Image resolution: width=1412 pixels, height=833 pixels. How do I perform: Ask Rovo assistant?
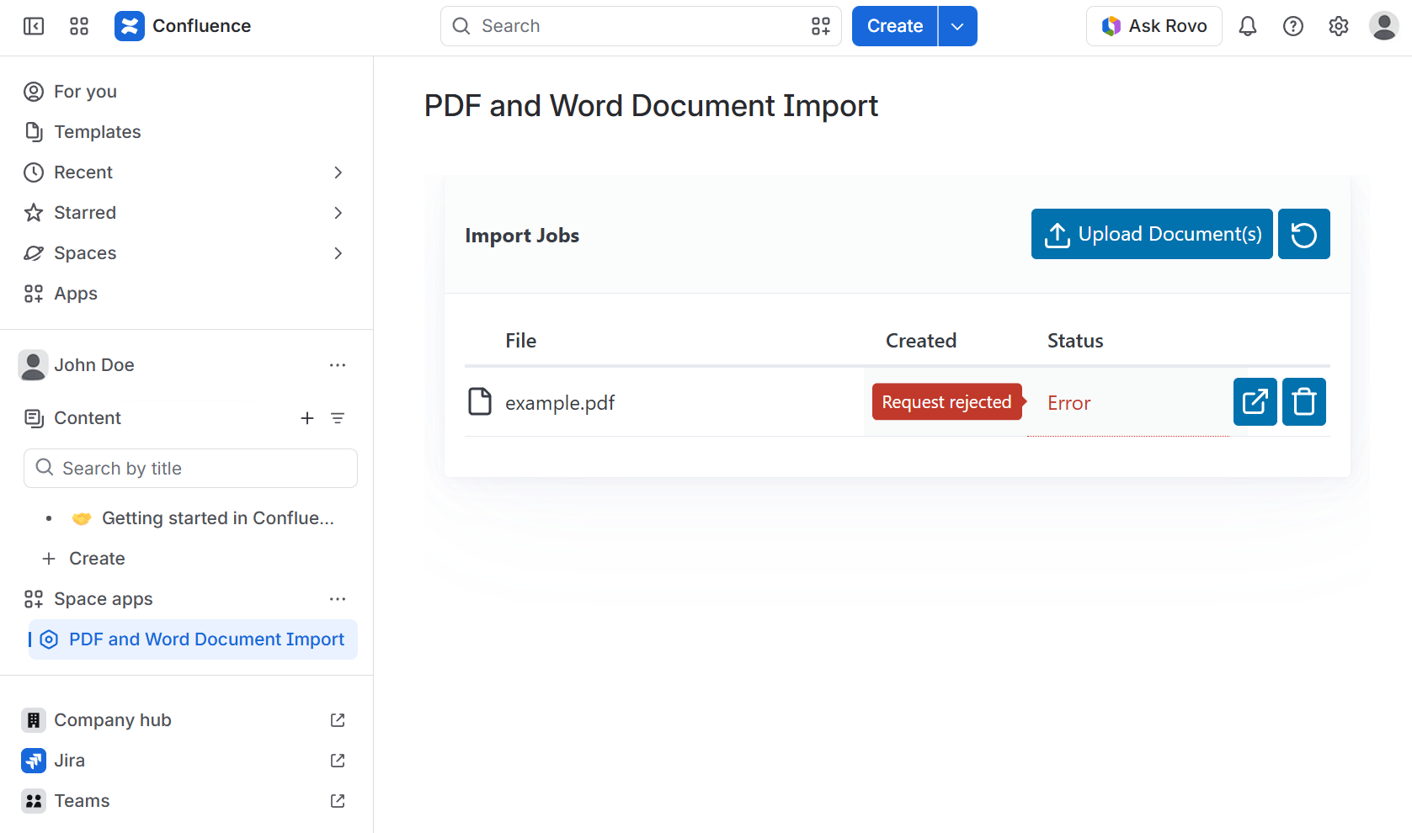point(1154,26)
